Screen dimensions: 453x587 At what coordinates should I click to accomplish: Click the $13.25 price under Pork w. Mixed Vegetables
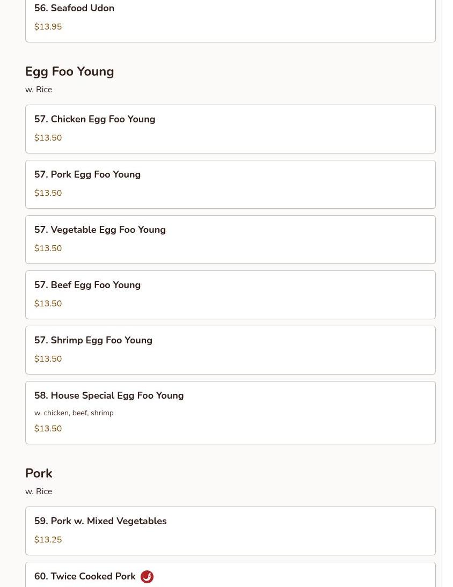pyautogui.click(x=48, y=540)
